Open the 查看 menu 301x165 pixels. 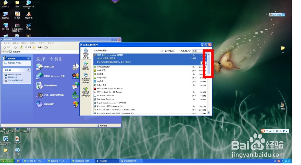pyautogui.click(x=24, y=43)
